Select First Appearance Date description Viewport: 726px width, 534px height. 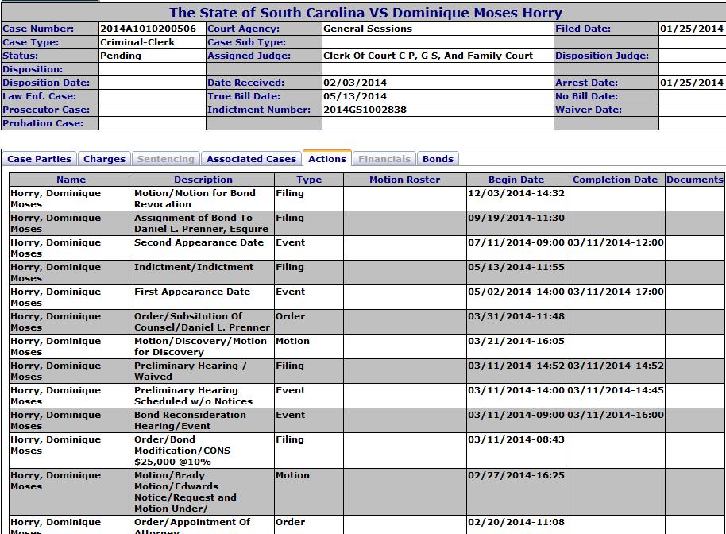[192, 292]
